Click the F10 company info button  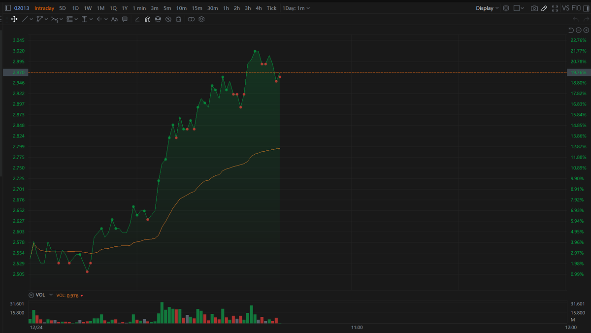(x=577, y=8)
